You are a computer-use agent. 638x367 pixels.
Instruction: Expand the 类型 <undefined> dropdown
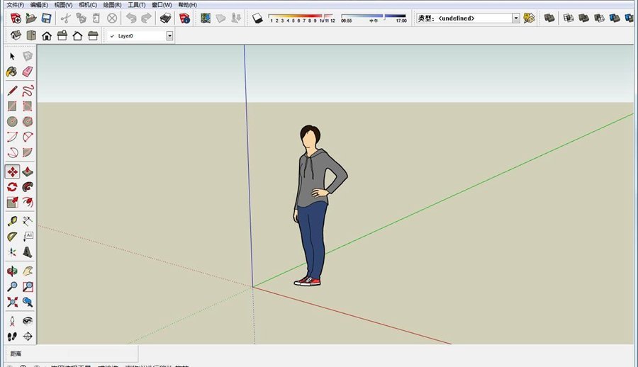click(516, 18)
